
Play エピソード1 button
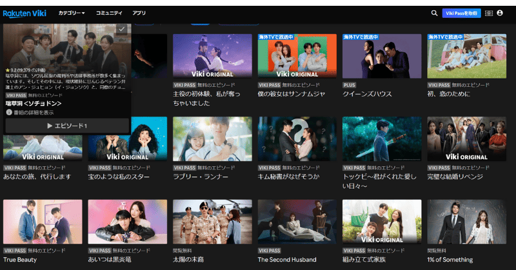(67, 126)
